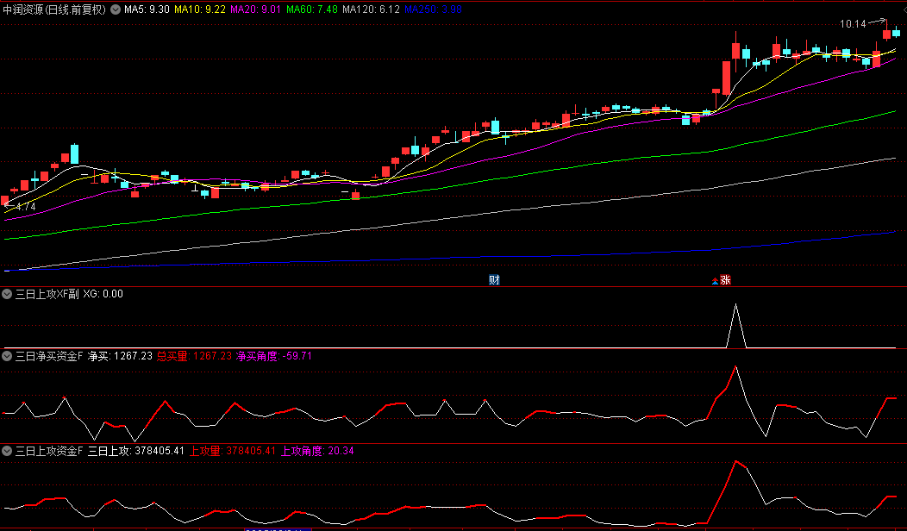
Task: Click the red 总买量 value label
Action: click(x=194, y=356)
